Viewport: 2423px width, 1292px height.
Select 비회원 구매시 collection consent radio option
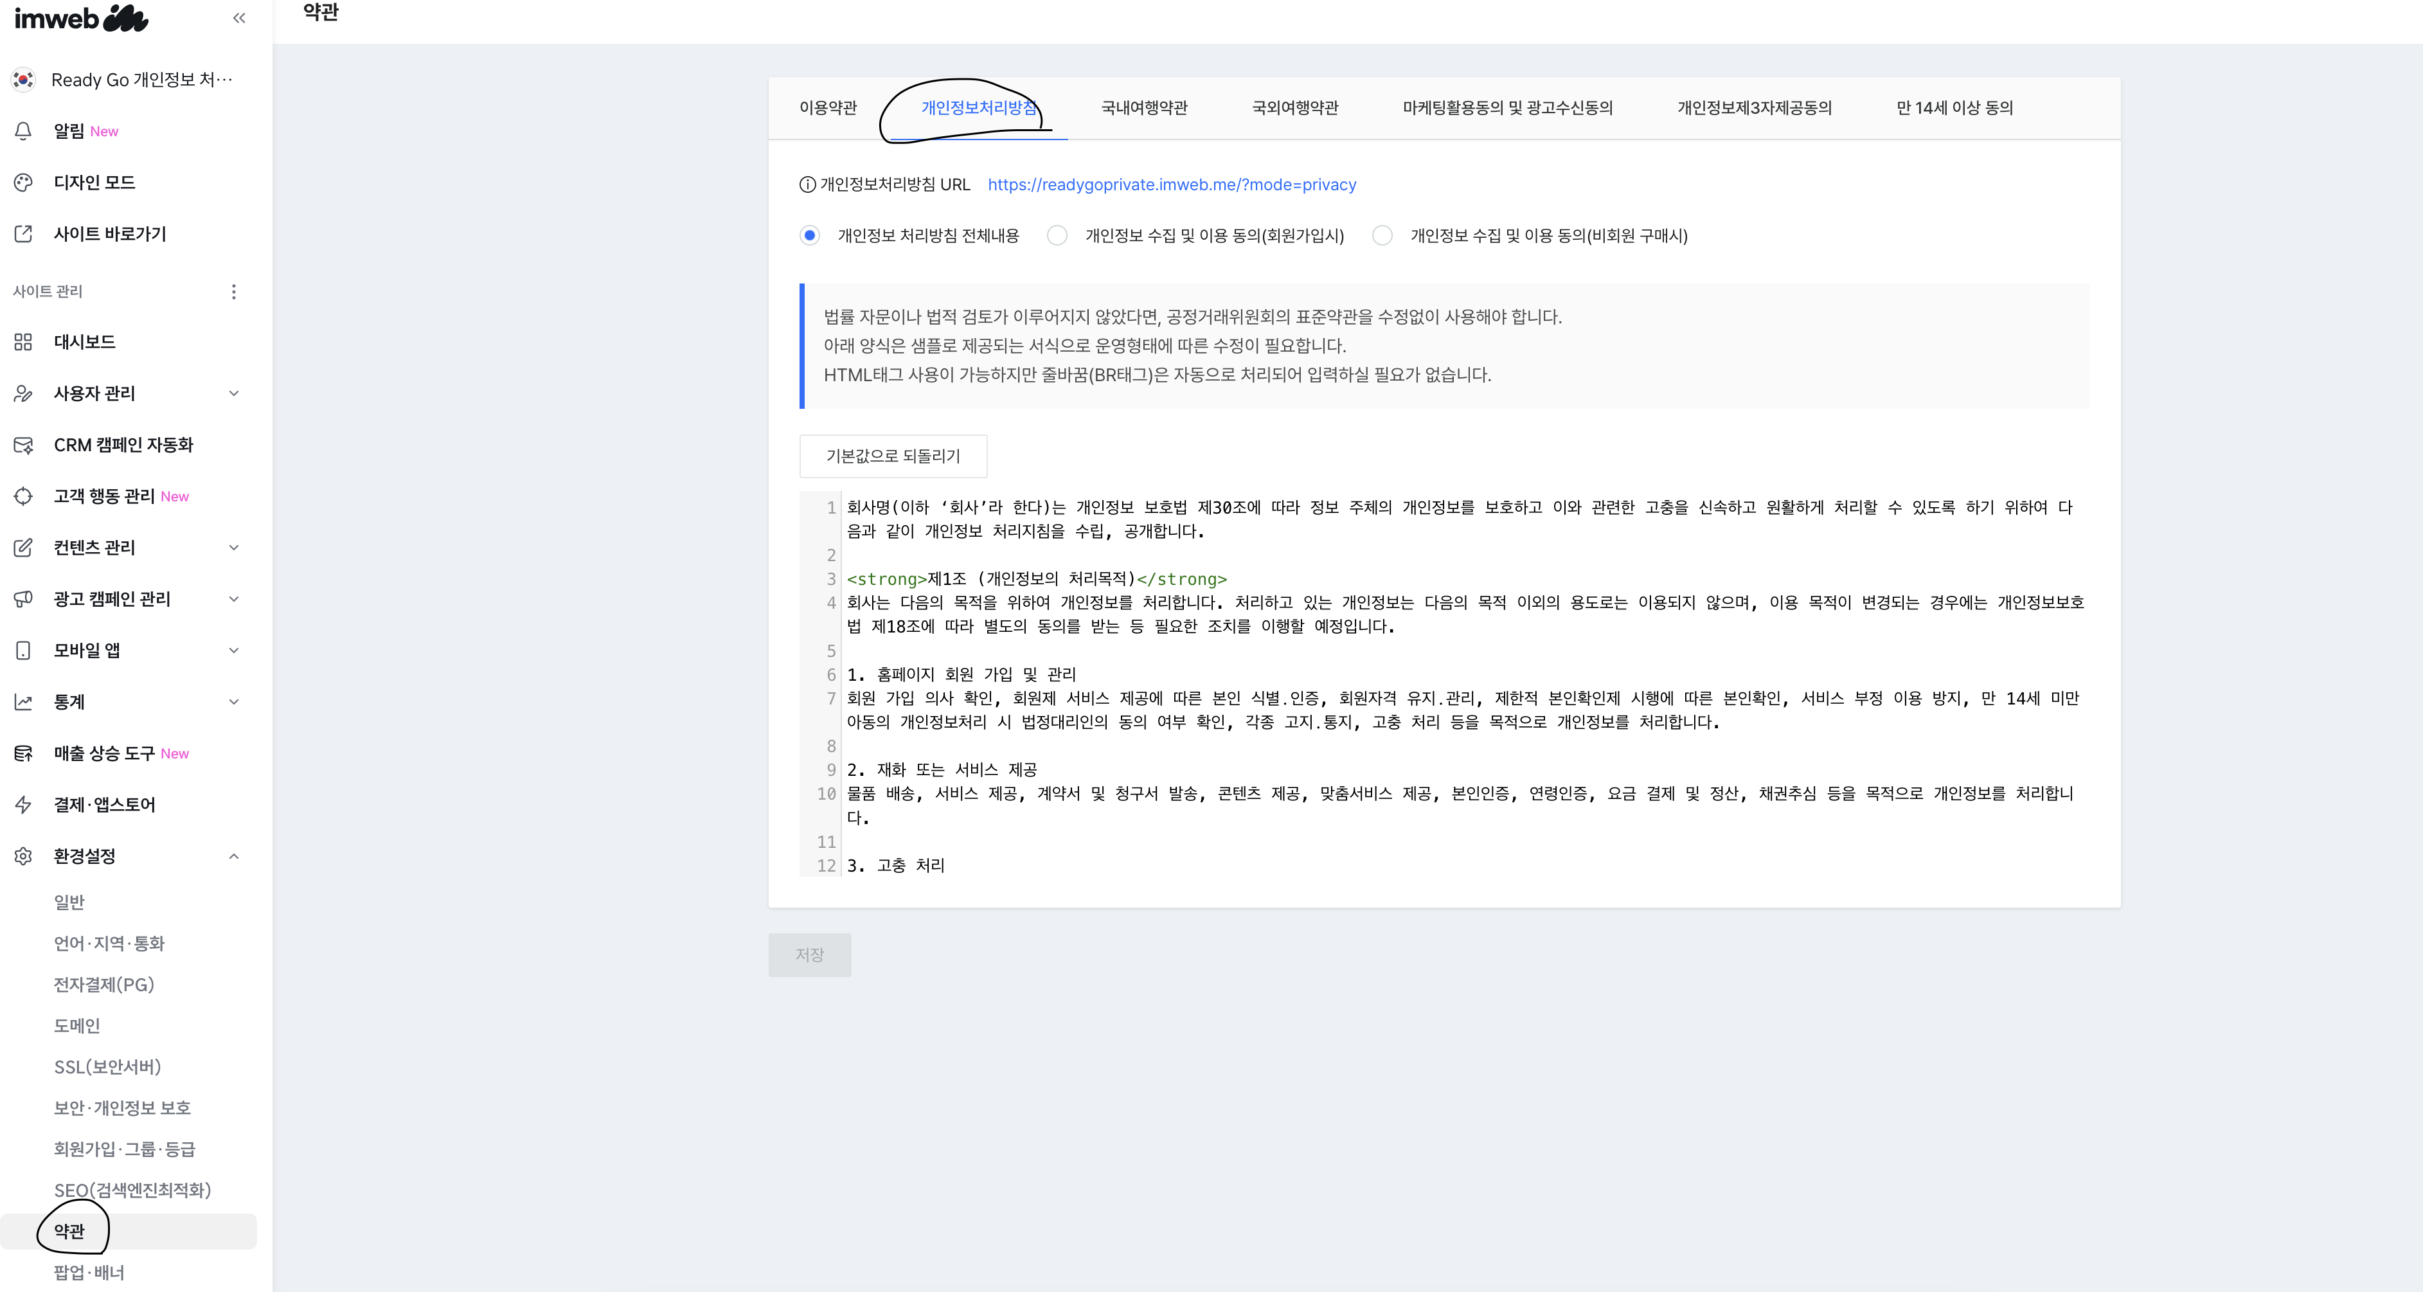tap(1382, 235)
